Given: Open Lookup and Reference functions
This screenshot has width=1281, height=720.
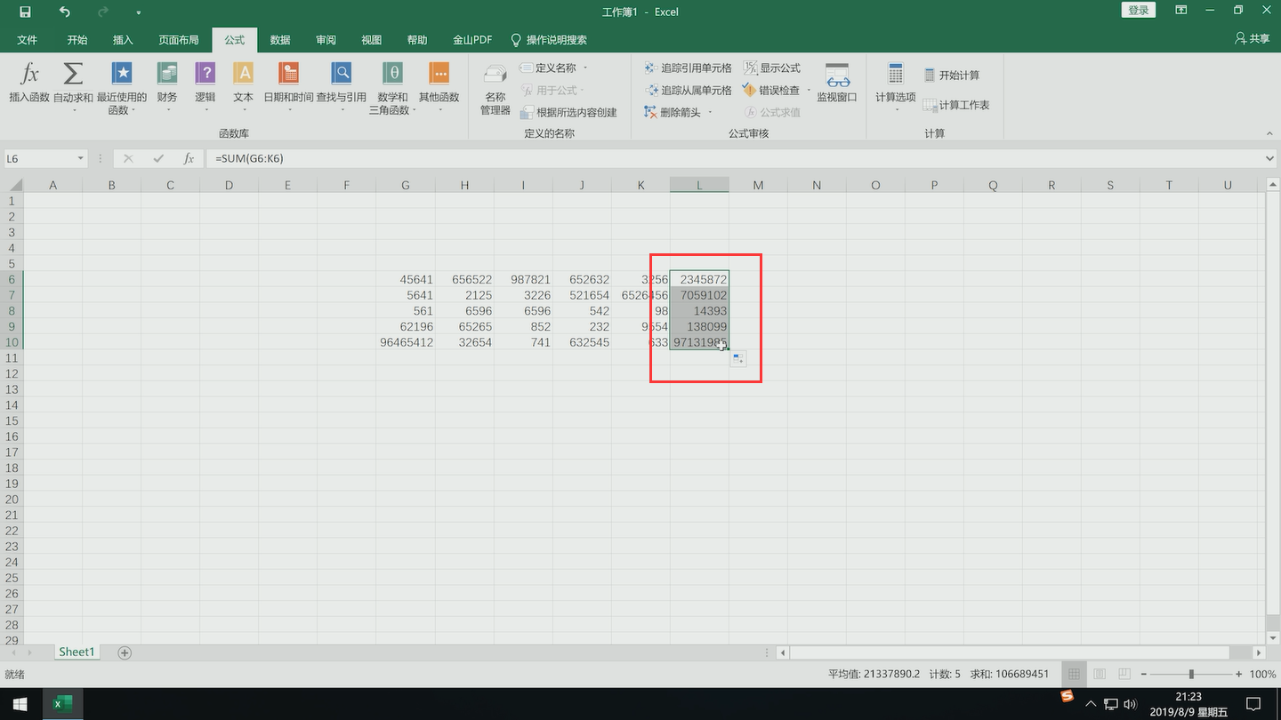Looking at the screenshot, I should pos(342,84).
